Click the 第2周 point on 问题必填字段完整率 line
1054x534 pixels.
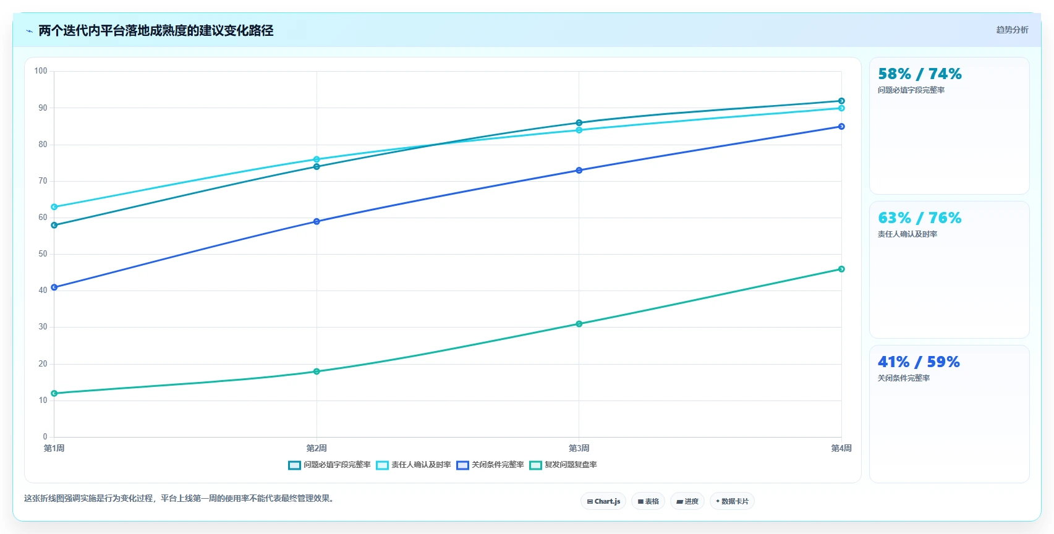click(317, 167)
